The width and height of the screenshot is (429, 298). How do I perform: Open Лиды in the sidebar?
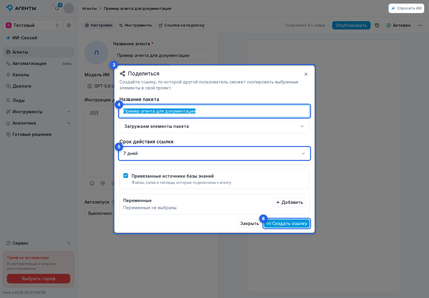coord(38,100)
